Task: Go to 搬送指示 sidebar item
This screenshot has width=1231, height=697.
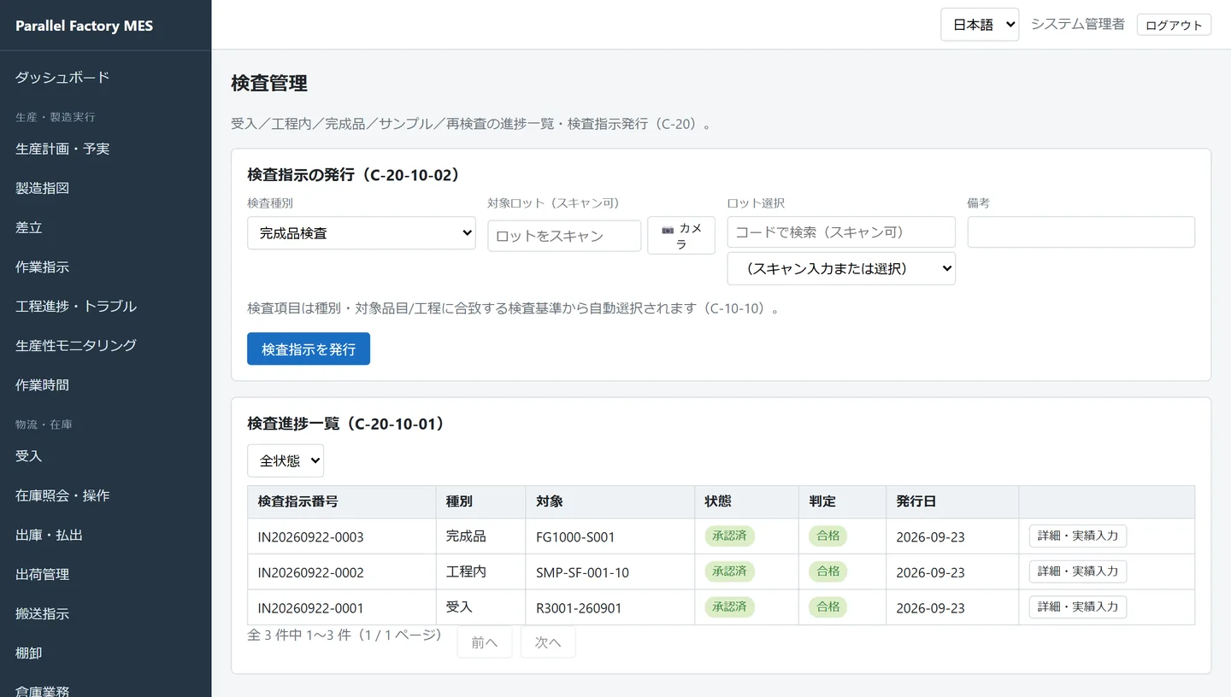Action: (x=42, y=613)
